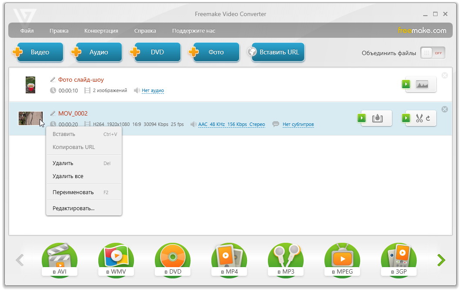Remove Фото слайд-шоу from the list
Viewport: 461px width, 291px height.
point(445,76)
